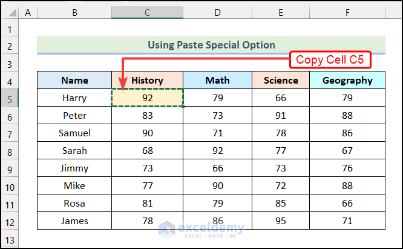Select Sarah's Math score 92
Image resolution: width=403 pixels, height=249 pixels.
[x=217, y=150]
